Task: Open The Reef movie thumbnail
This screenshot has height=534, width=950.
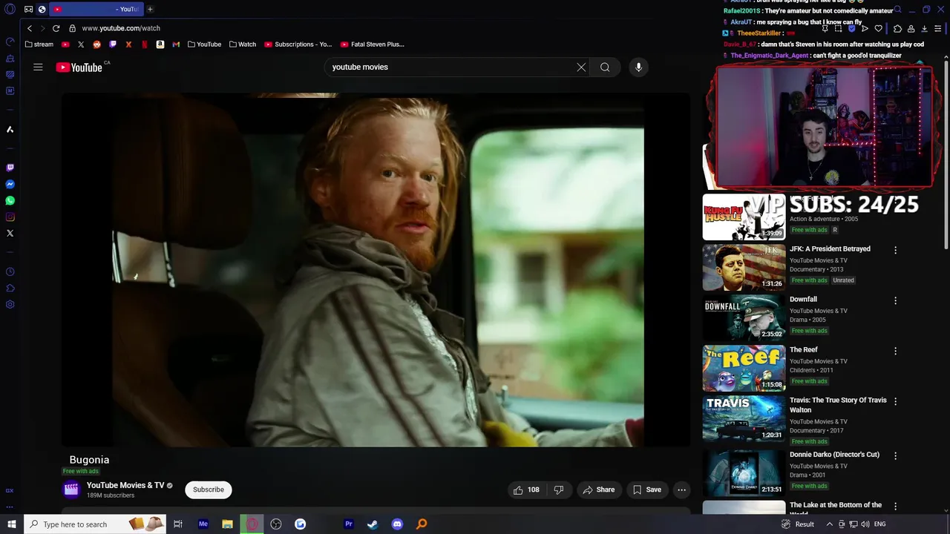Action: point(744,368)
